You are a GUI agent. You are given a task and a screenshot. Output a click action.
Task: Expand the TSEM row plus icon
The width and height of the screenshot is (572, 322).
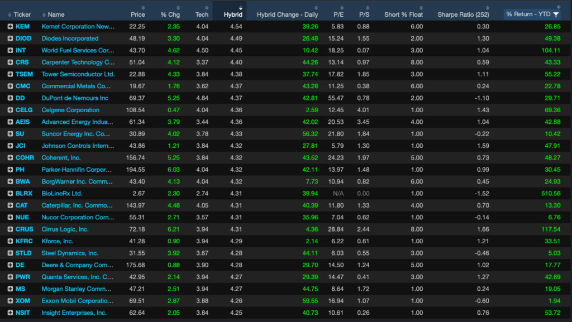click(x=10, y=74)
